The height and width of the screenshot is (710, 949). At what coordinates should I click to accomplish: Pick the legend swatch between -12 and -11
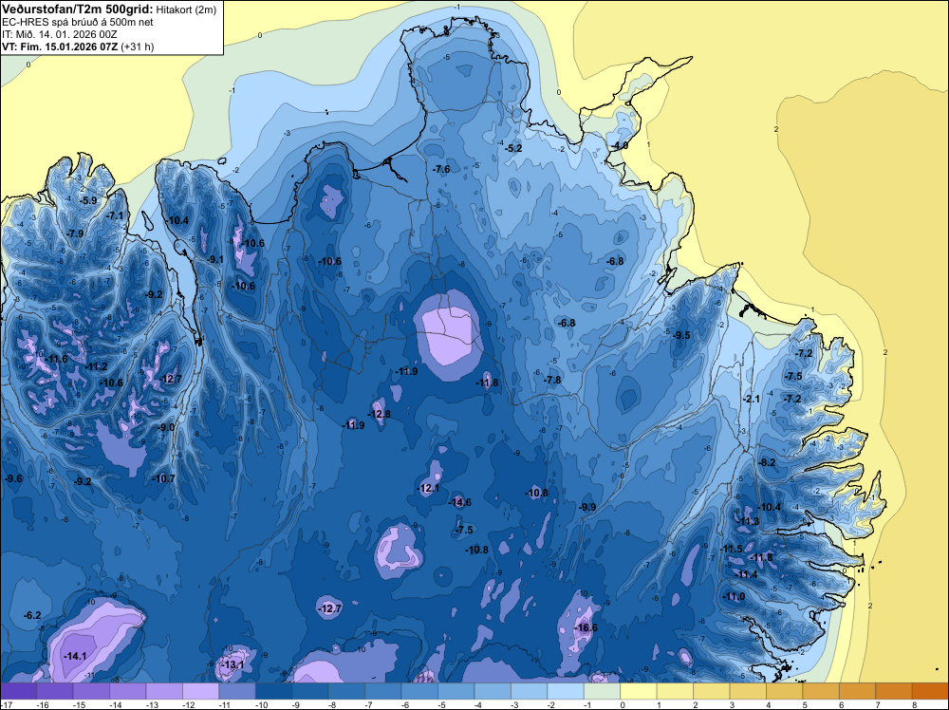[200, 691]
